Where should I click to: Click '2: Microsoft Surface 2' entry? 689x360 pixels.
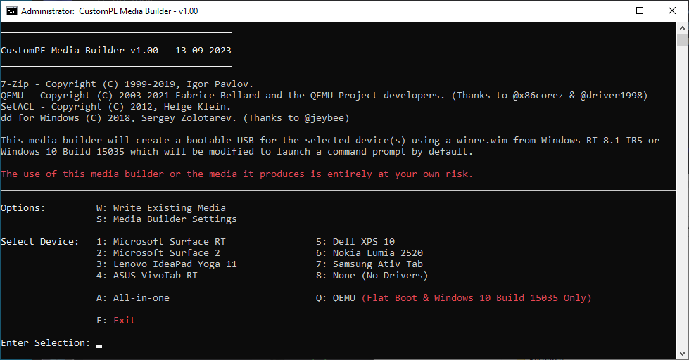click(x=158, y=253)
